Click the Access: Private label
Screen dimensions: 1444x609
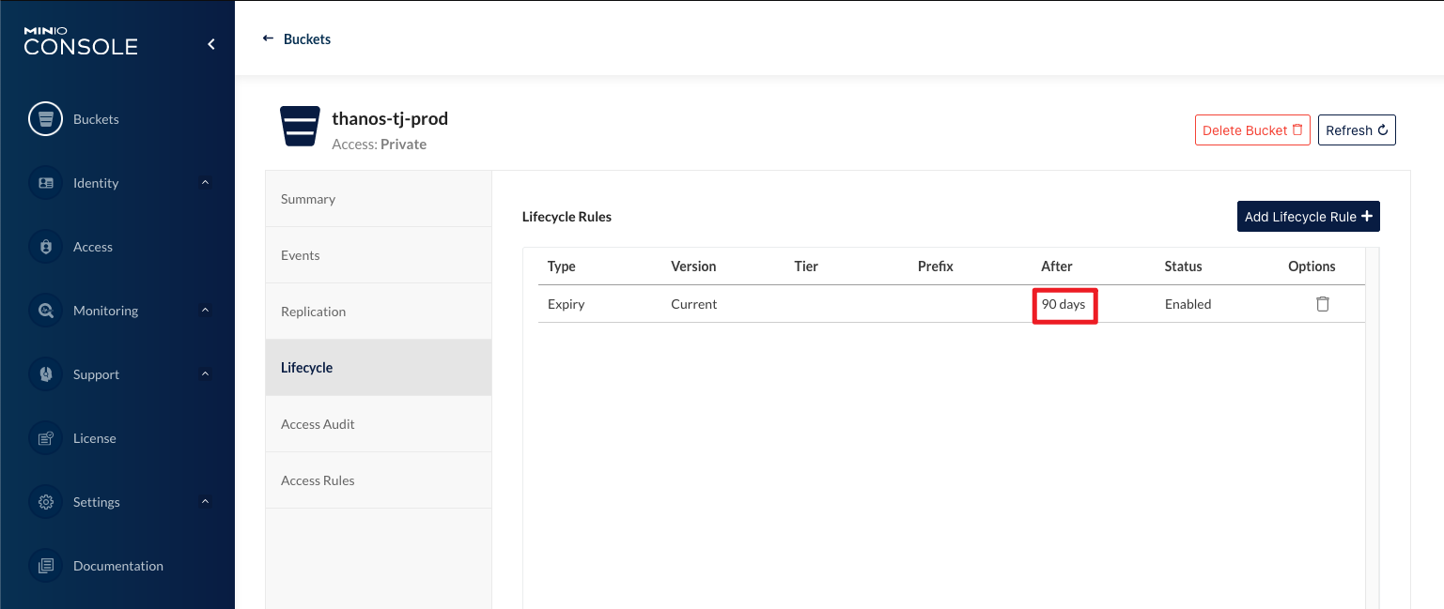click(x=380, y=145)
